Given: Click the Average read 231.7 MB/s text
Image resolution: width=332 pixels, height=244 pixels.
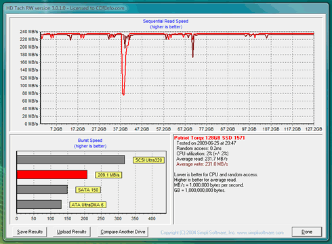Looking at the screenshot, I should coord(202,159).
